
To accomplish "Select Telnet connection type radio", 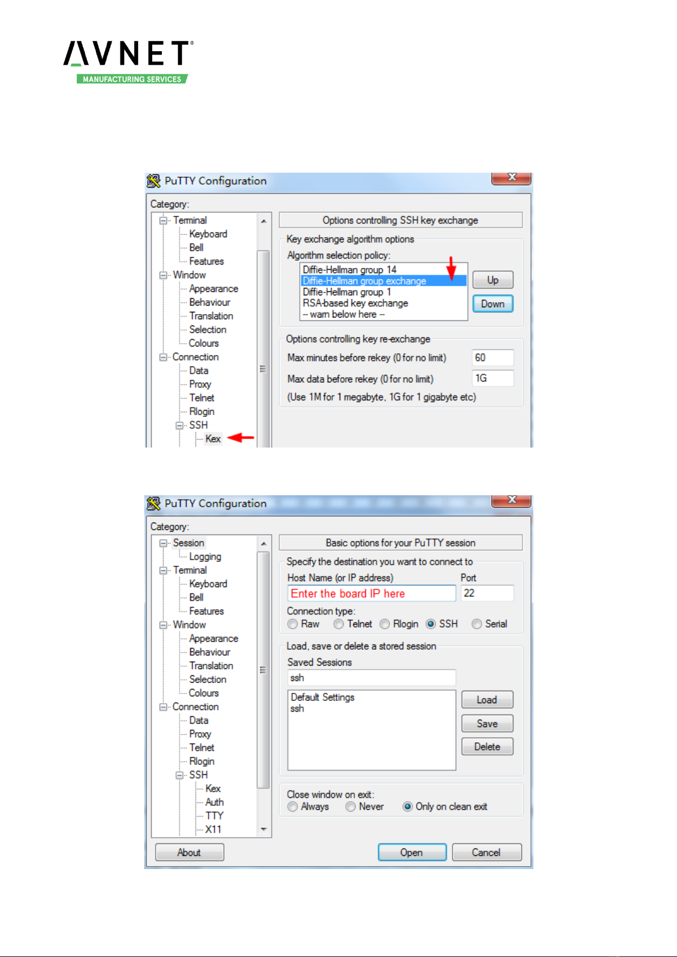I will [x=338, y=624].
